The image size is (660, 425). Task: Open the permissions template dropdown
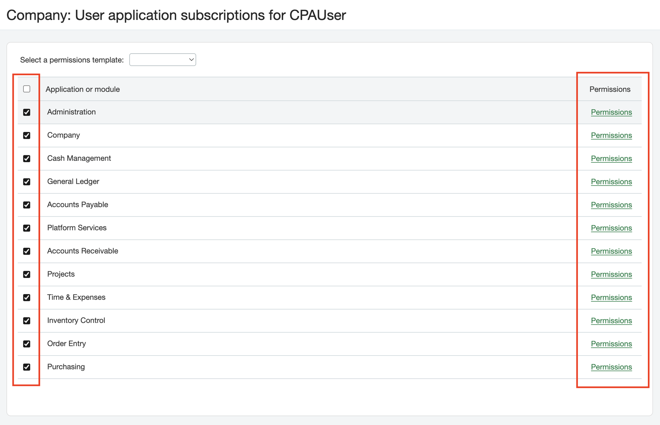pyautogui.click(x=163, y=60)
